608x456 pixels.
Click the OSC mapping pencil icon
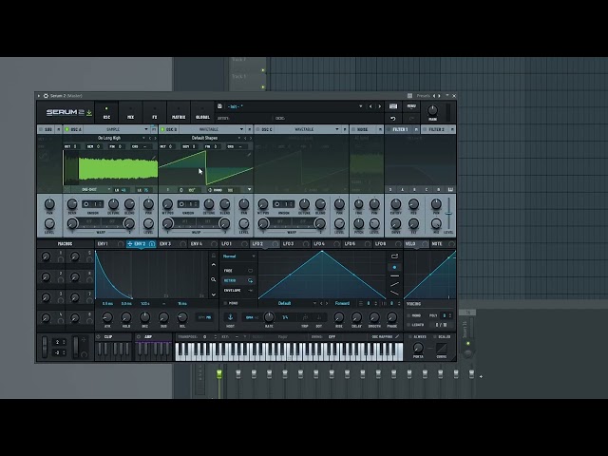[x=397, y=337]
